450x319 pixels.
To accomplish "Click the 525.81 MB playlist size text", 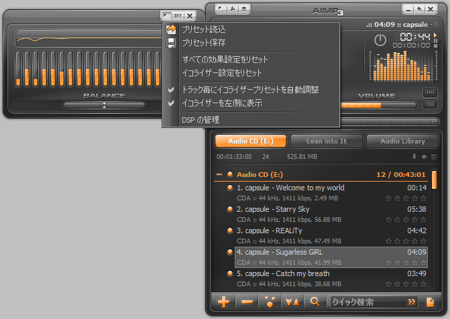I will pos(302,157).
